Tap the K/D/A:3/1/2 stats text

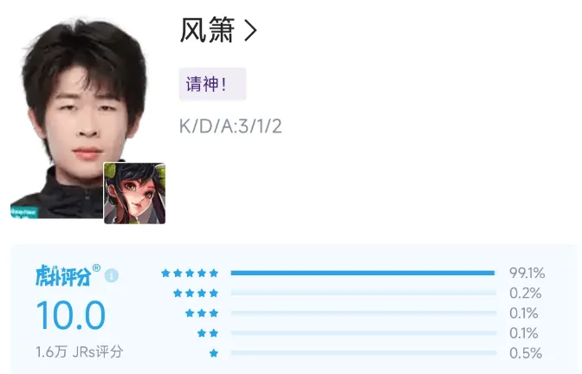click(x=230, y=126)
